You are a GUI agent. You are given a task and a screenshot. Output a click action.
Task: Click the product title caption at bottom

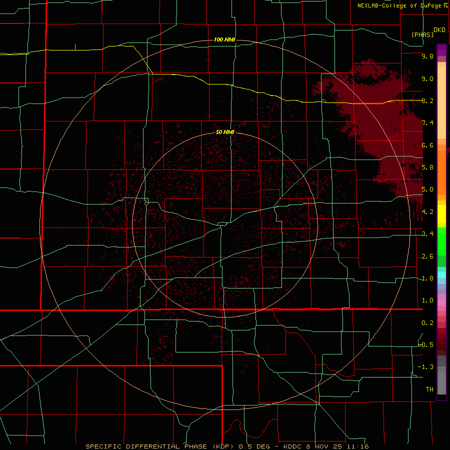(x=227, y=446)
